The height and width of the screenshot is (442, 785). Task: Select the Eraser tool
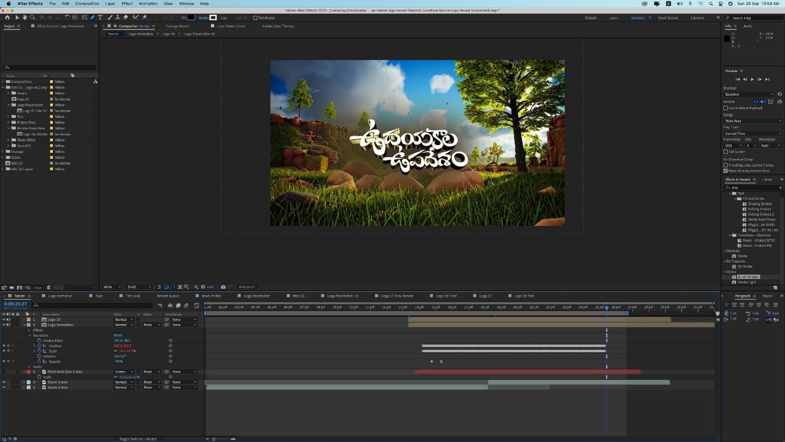(x=125, y=17)
